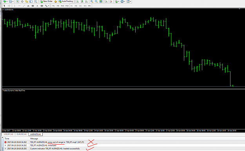Click the AUDNZD,H1 chart title label
Viewport: 245px width, 151px height.
(9, 10)
